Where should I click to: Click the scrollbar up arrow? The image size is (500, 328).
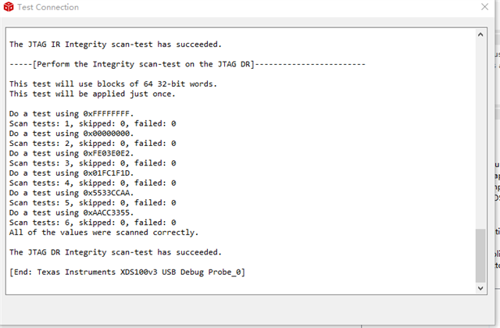point(480,34)
